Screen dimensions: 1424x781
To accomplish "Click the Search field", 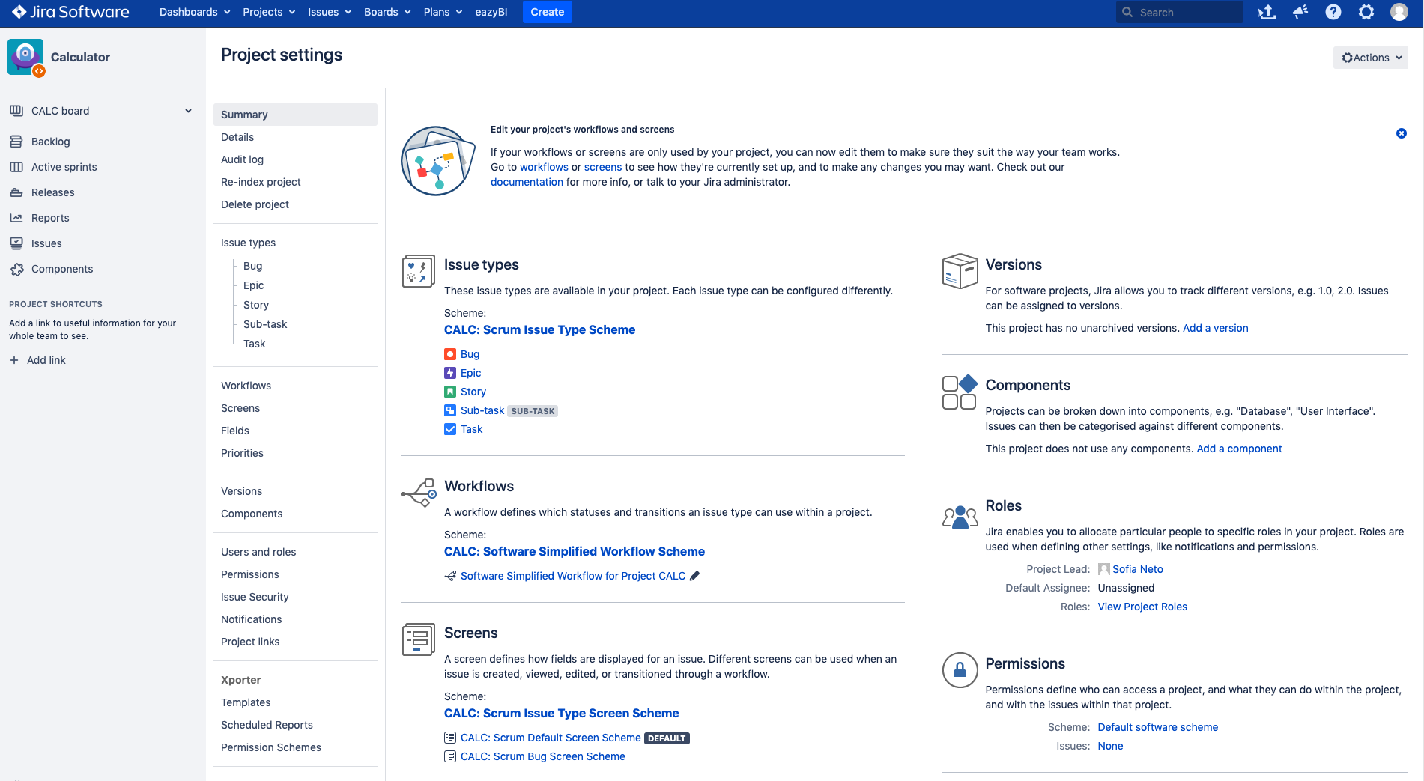I will [1180, 12].
